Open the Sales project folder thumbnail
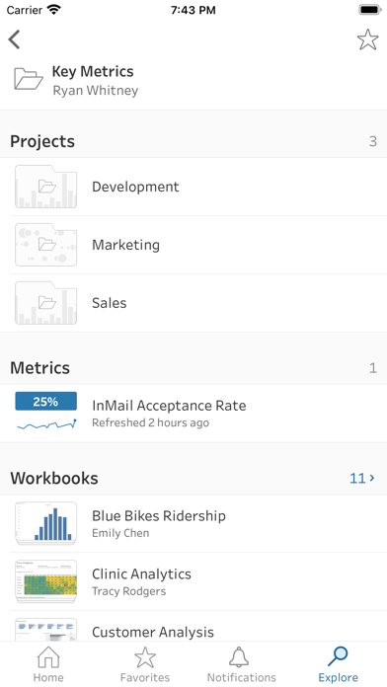The image size is (387, 687). coord(46,303)
